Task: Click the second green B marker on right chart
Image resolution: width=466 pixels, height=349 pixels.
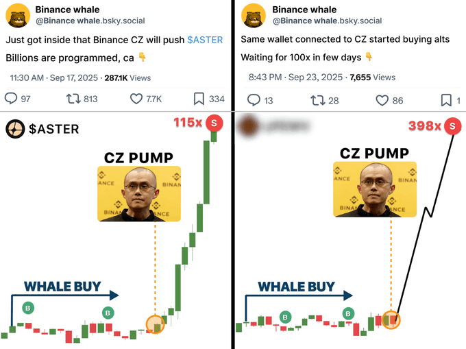Action: point(348,313)
